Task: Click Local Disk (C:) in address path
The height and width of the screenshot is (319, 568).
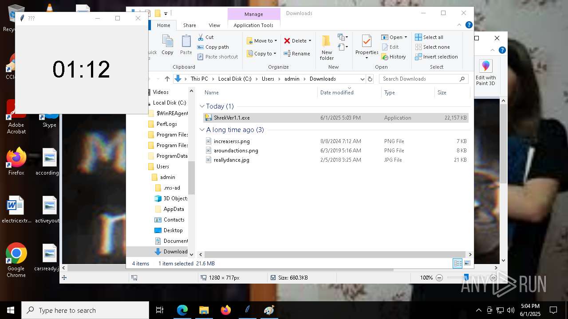Action: point(235,79)
